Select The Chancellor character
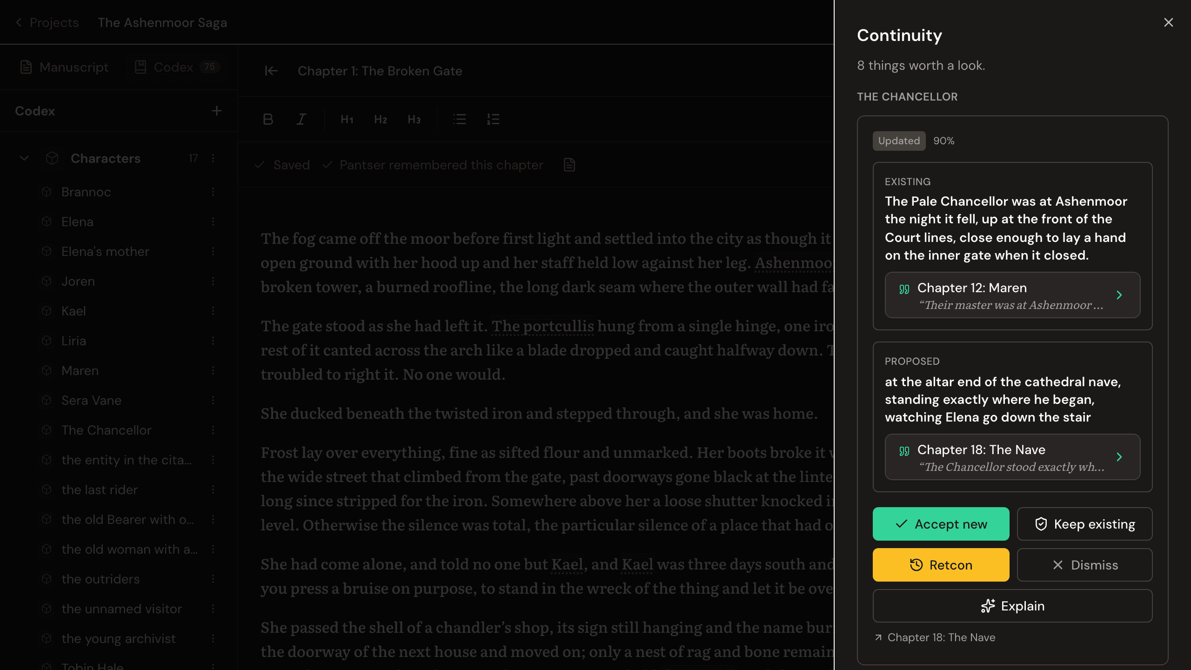The height and width of the screenshot is (670, 1191). pos(106,430)
